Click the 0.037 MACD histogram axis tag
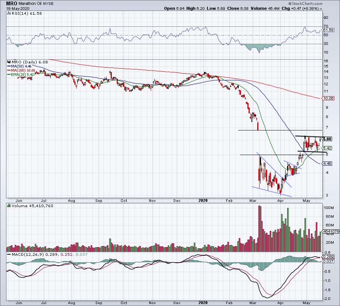This screenshot has height=306, width=340. coord(328,261)
